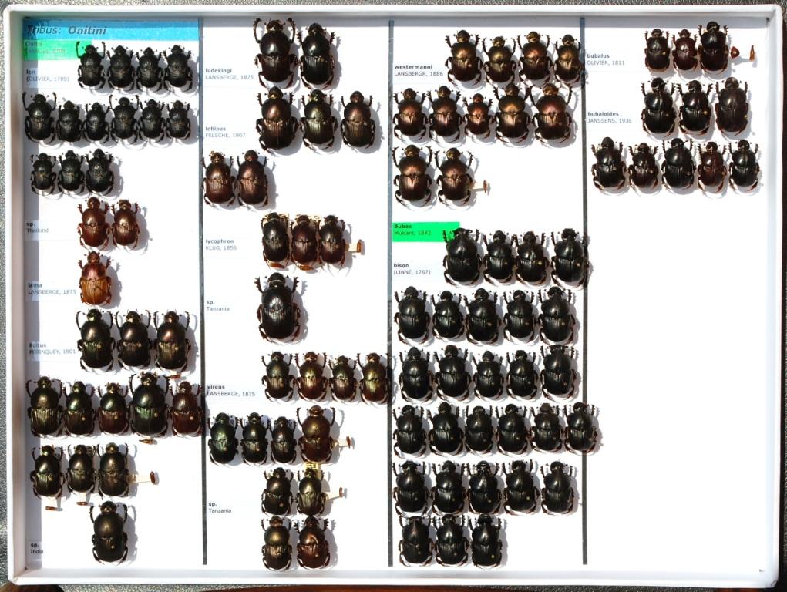Image resolution: width=787 pixels, height=592 pixels.
Task: Select the light-brown beetle beside the lama label
Action: (95, 279)
